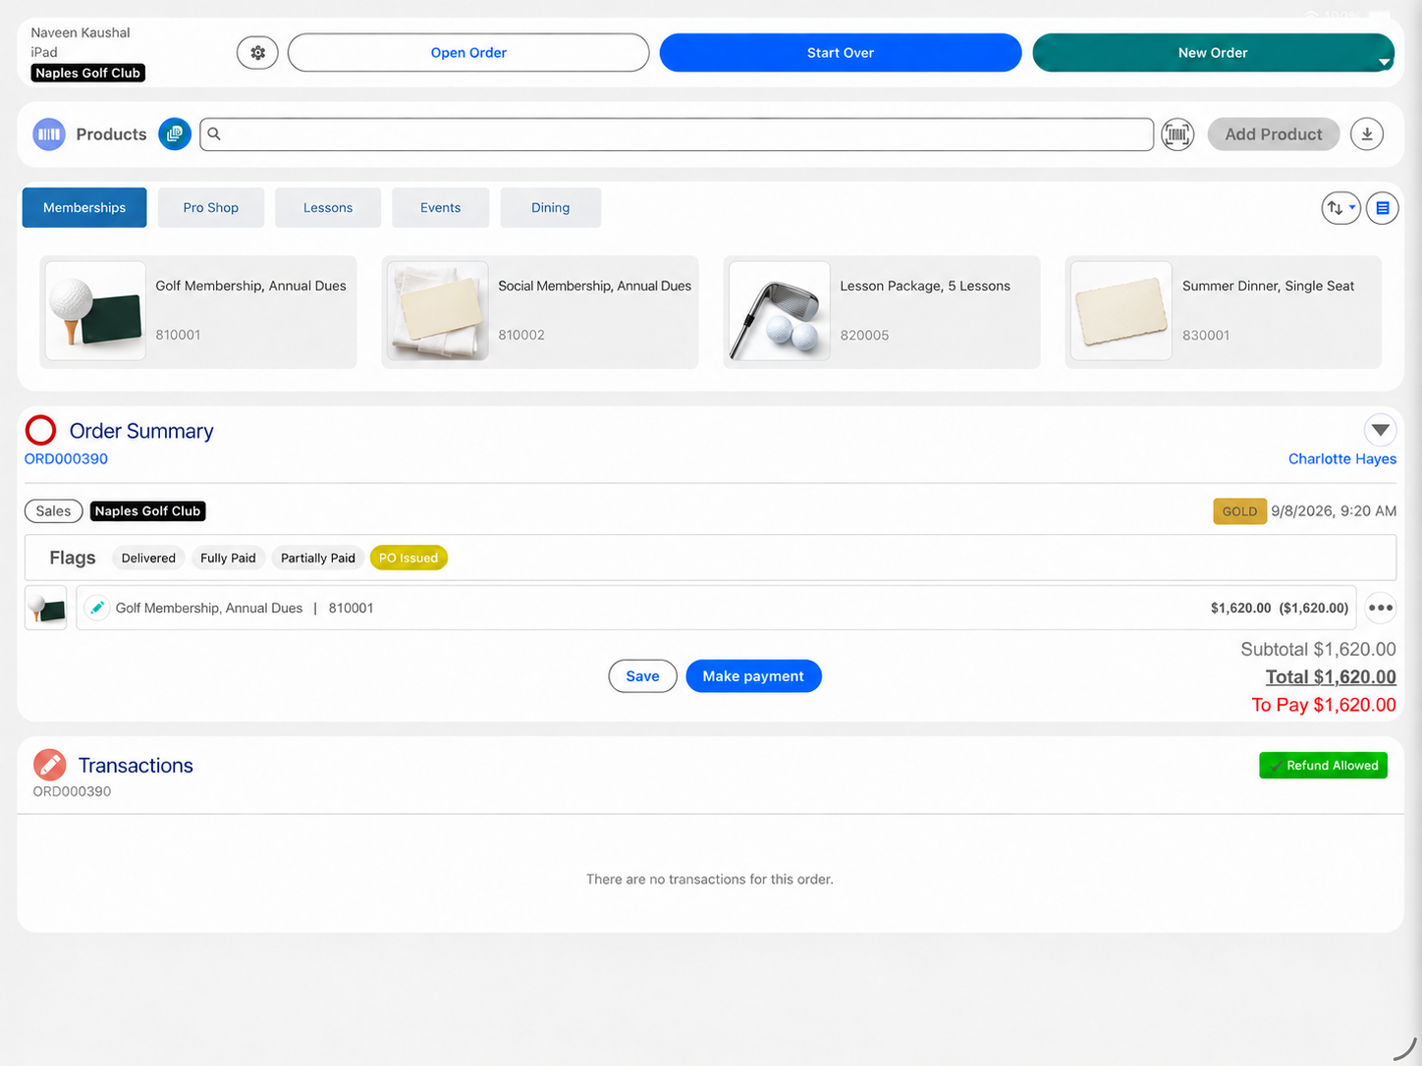Click the barcode Products icon
The height and width of the screenshot is (1066, 1422).
click(49, 134)
